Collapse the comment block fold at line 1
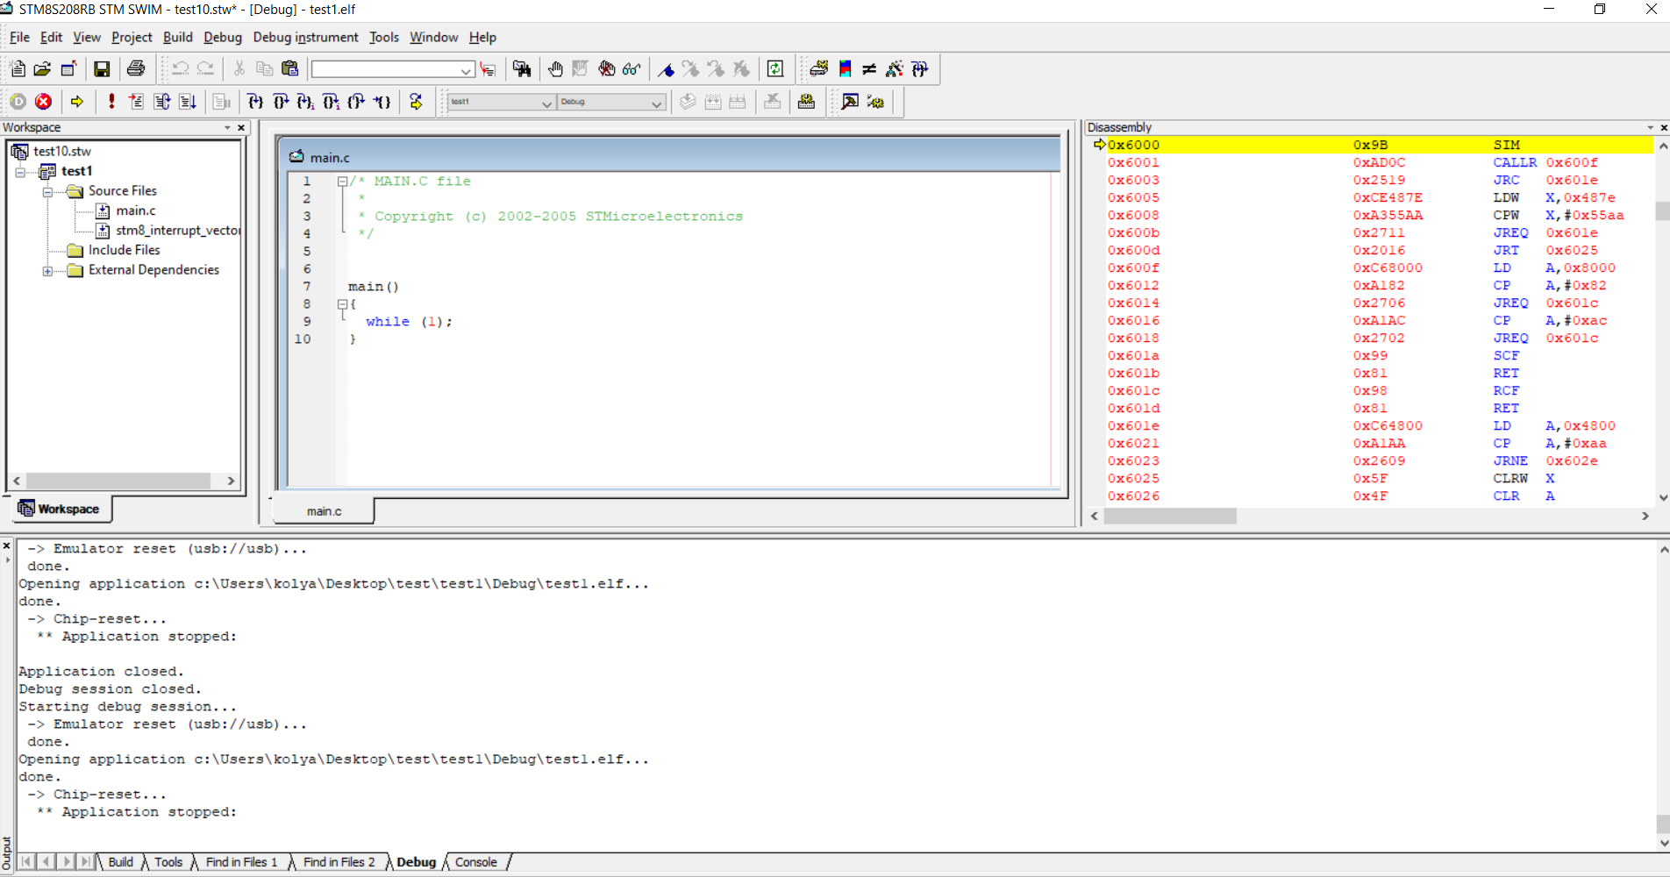 pyautogui.click(x=342, y=182)
